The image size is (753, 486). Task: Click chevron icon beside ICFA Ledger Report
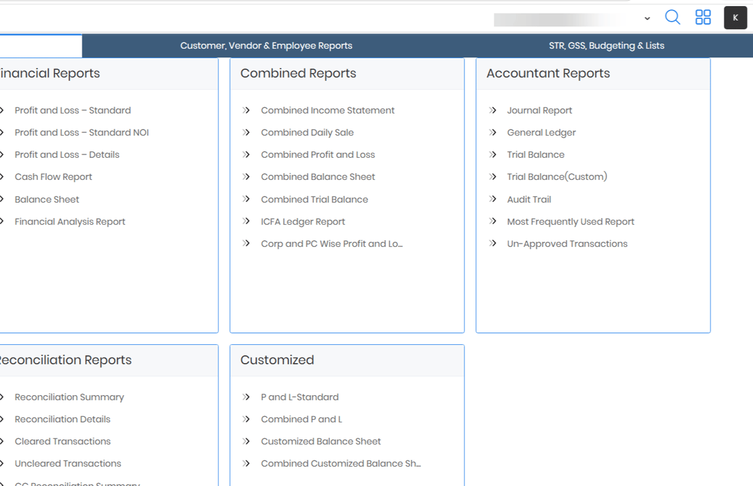point(246,221)
